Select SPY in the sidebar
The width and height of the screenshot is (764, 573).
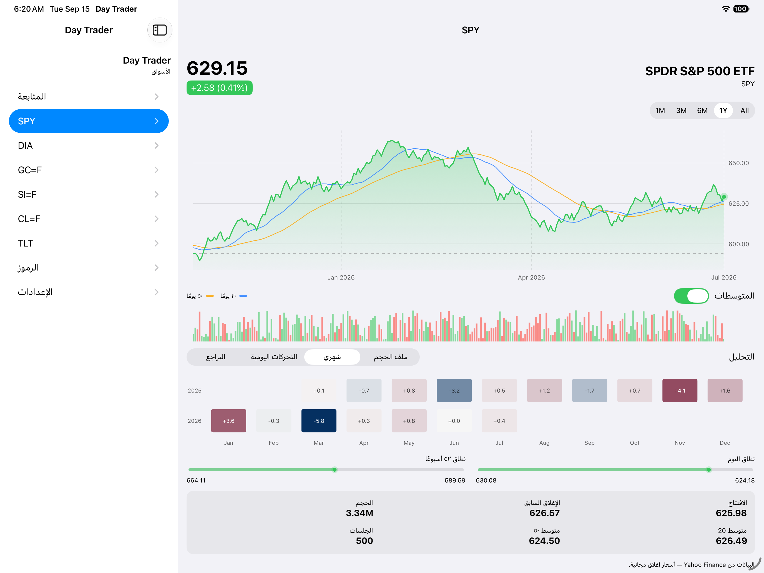[x=89, y=121]
